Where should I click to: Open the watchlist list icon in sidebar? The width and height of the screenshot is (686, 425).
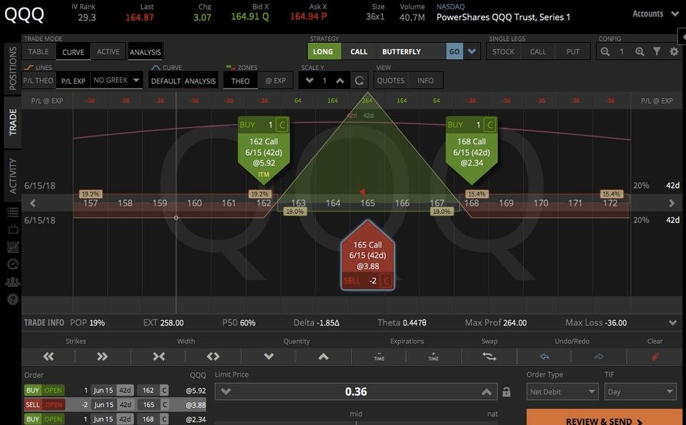coord(13,213)
